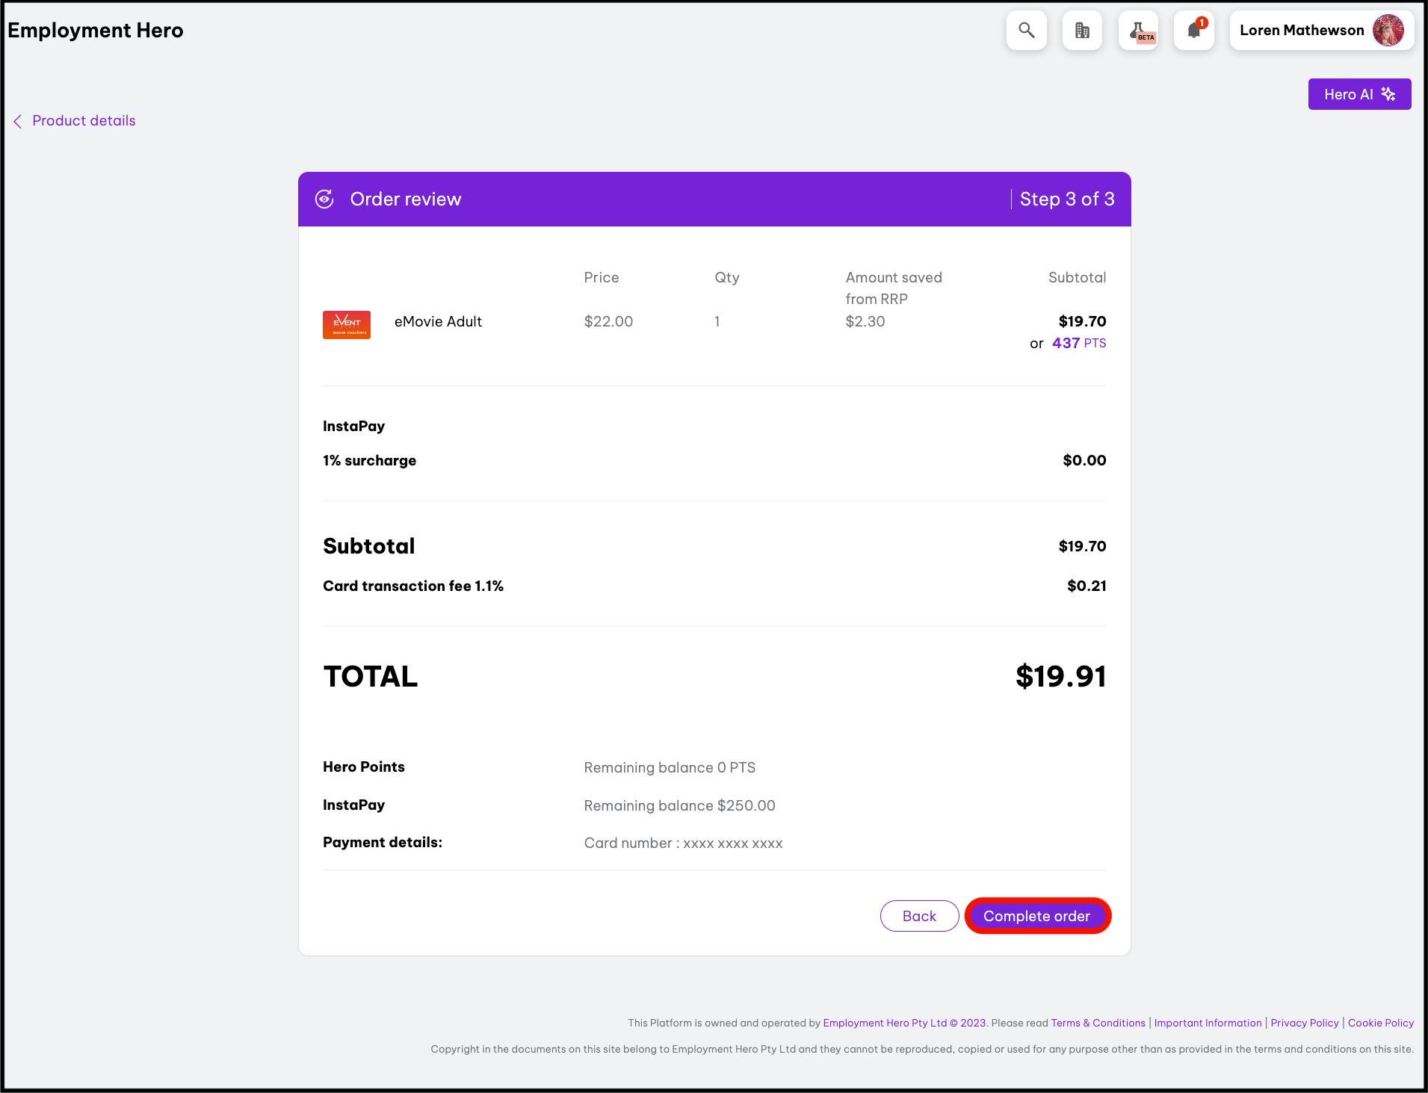Click Card number xxxx xxxx xxxx text
This screenshot has height=1093, width=1428.
click(x=683, y=843)
